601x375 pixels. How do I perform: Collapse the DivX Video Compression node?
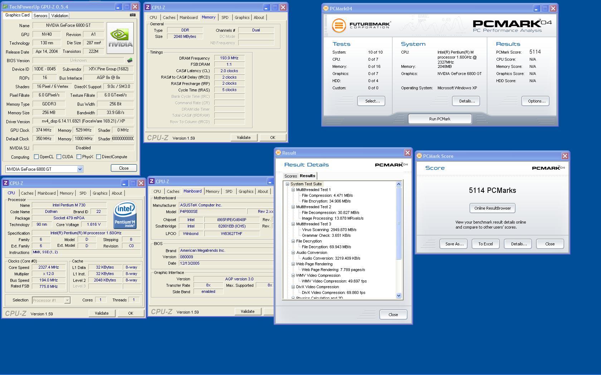coord(293,287)
